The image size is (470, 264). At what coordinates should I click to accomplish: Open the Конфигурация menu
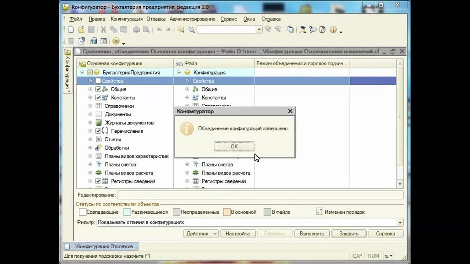pyautogui.click(x=127, y=19)
